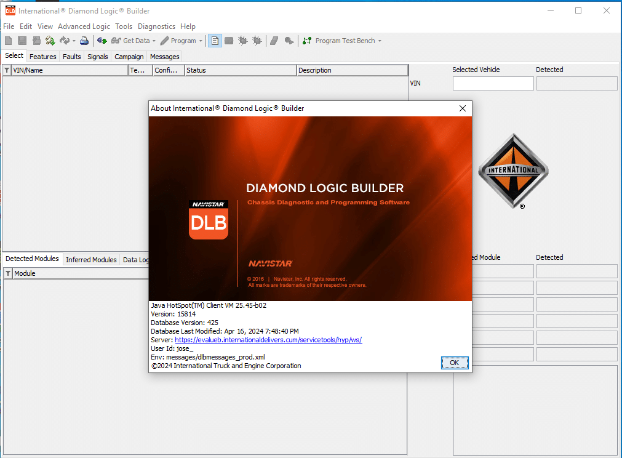The image size is (622, 458).
Task: Click the Print icon in toolbar
Action: point(84,41)
